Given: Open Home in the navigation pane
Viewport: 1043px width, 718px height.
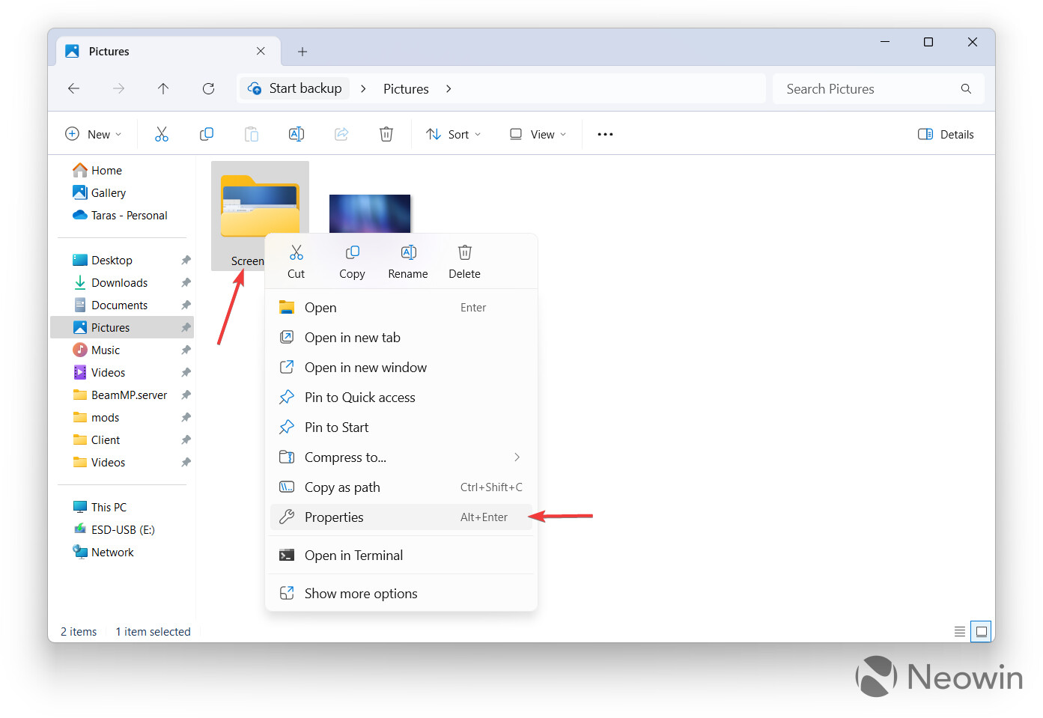Looking at the screenshot, I should (97, 170).
